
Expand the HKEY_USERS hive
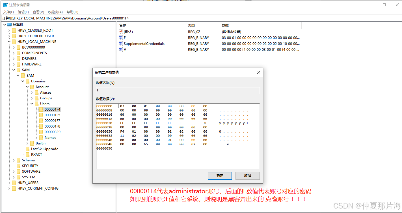(9, 183)
